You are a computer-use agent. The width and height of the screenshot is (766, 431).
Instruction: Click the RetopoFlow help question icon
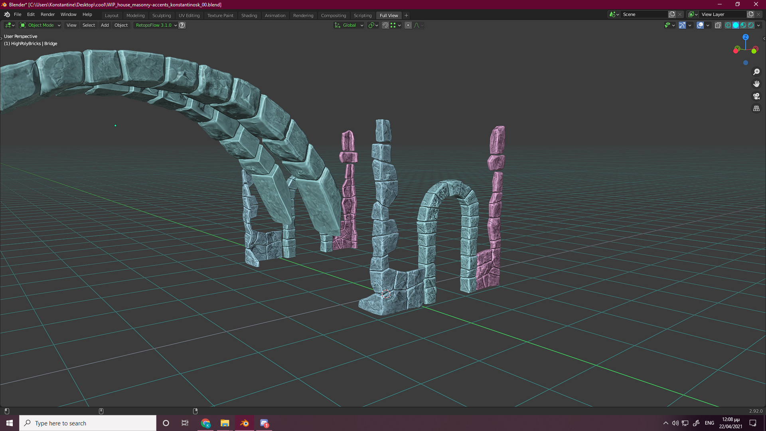tap(182, 25)
